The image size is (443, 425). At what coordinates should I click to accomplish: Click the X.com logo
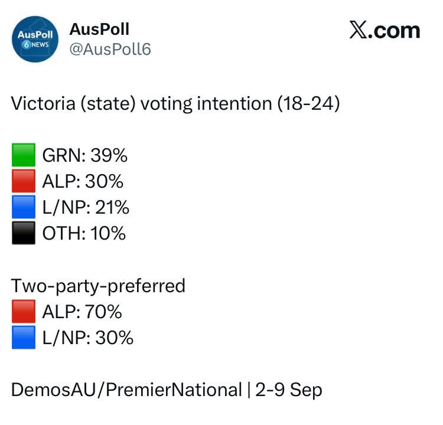click(385, 31)
